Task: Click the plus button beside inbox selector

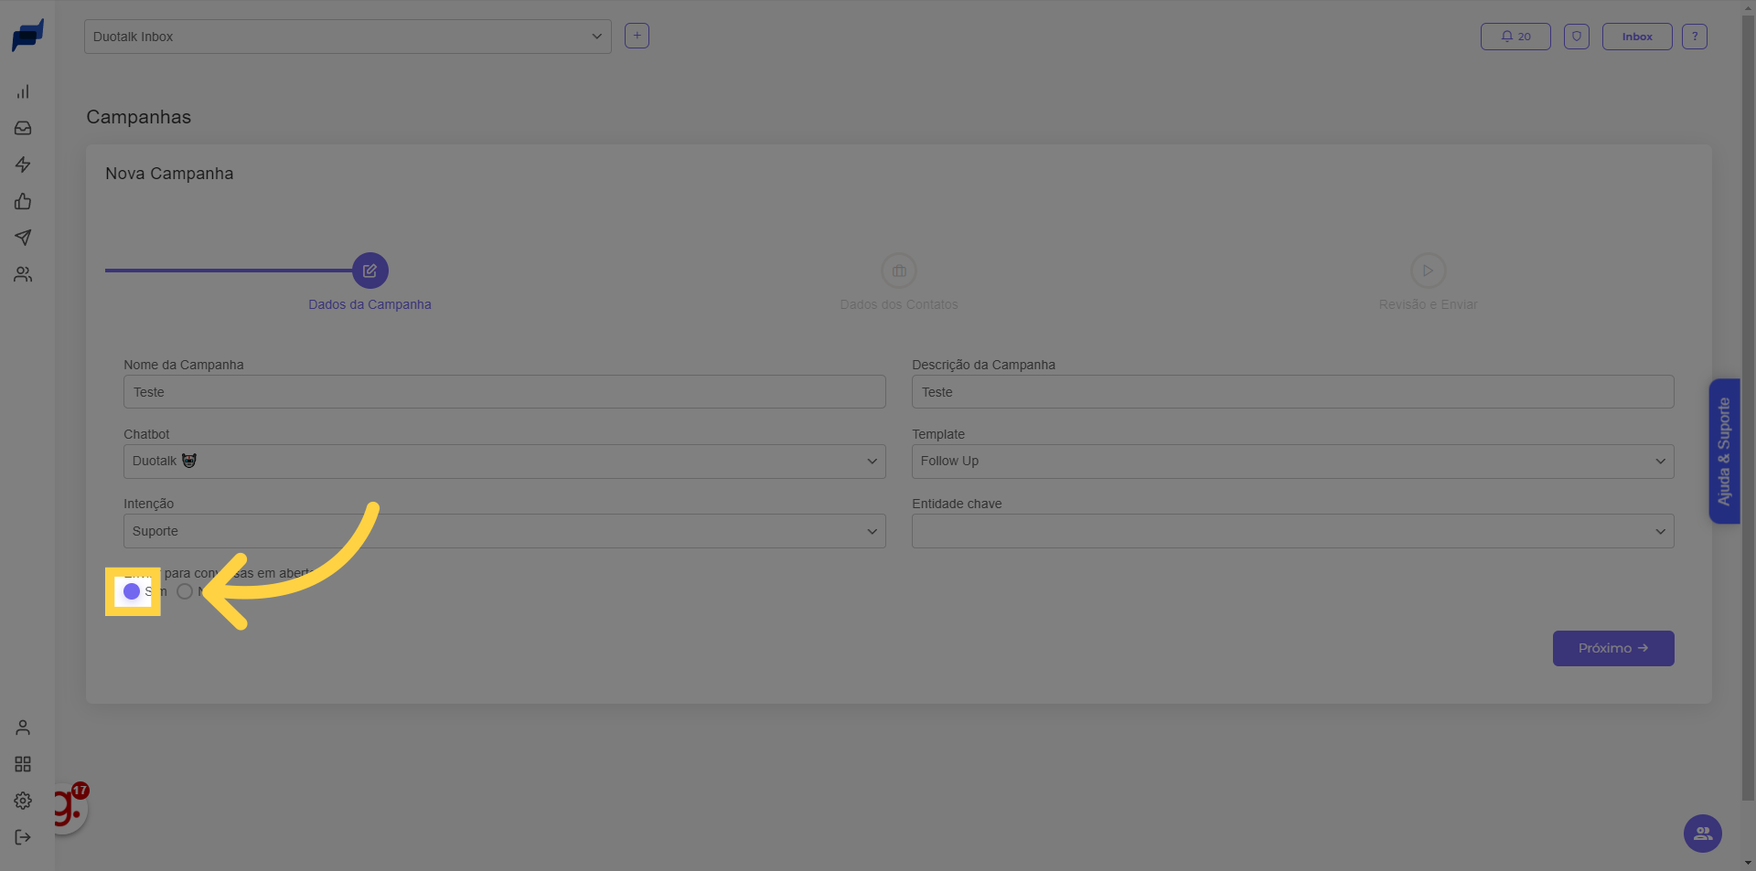Action: click(x=637, y=36)
